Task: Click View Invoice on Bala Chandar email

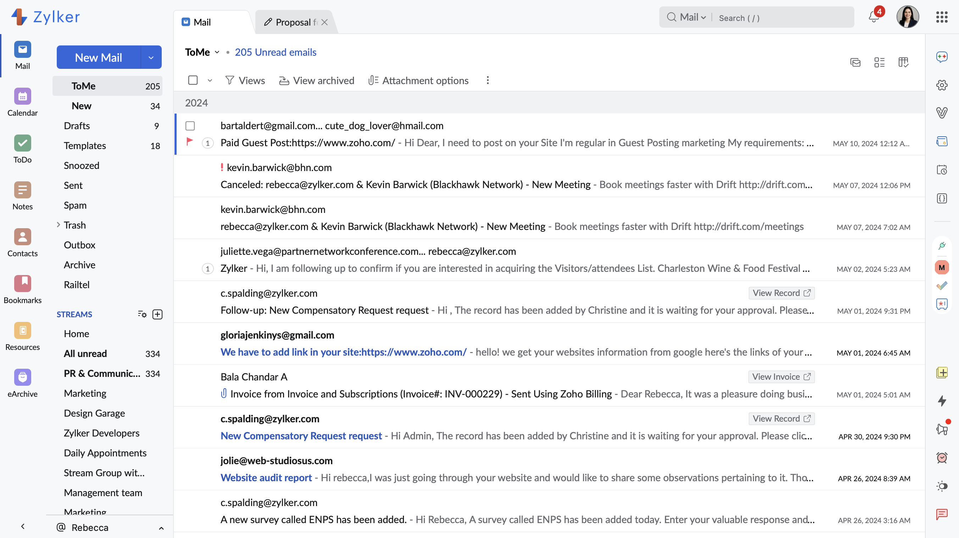Action: pos(781,377)
